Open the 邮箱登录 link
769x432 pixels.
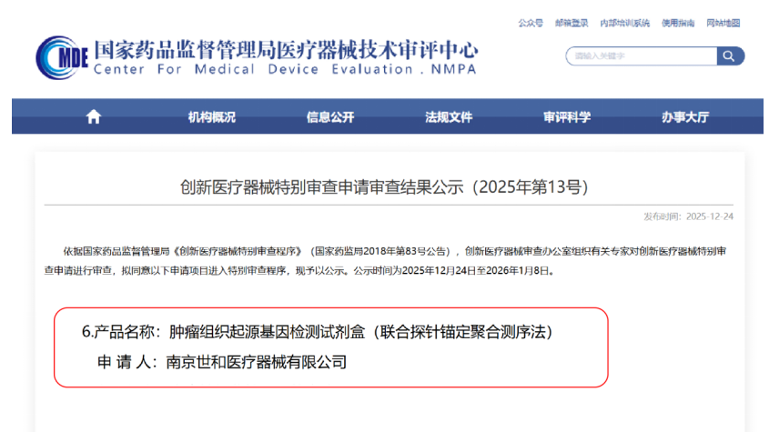[572, 23]
